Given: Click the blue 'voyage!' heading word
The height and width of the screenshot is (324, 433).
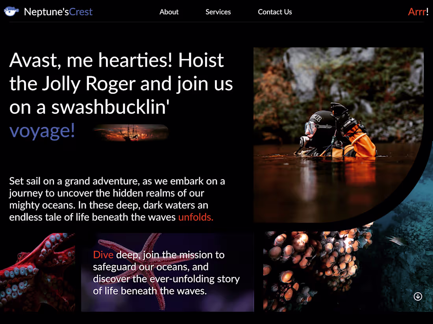Looking at the screenshot, I should tap(42, 130).
